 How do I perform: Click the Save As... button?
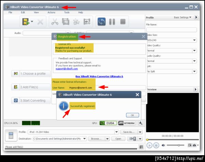129,132
